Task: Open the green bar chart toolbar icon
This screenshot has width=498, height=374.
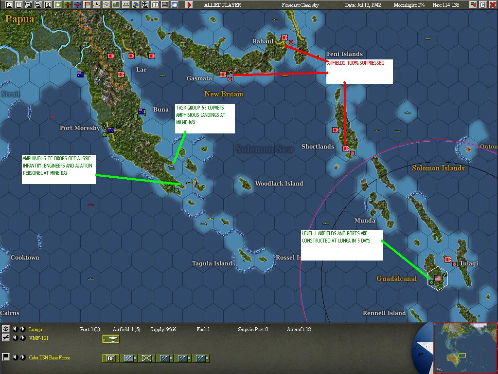Action: 116,4
